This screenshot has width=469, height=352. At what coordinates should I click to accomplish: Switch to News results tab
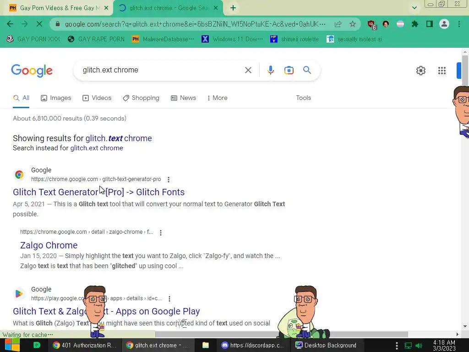click(x=183, y=98)
